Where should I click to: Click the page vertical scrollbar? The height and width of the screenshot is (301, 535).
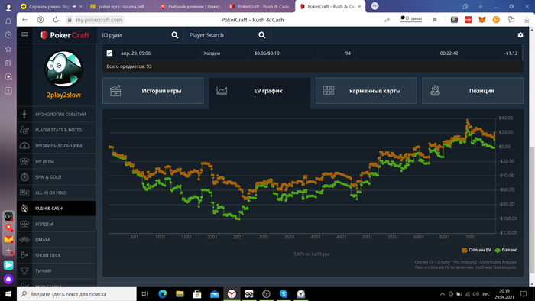[x=532, y=209]
